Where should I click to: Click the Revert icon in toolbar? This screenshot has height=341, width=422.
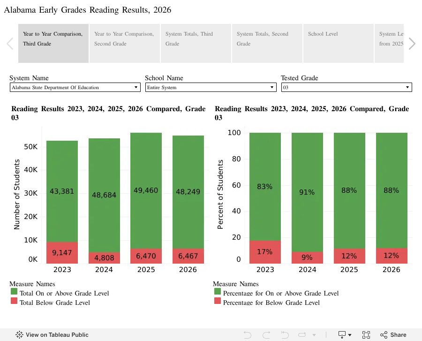click(285, 335)
